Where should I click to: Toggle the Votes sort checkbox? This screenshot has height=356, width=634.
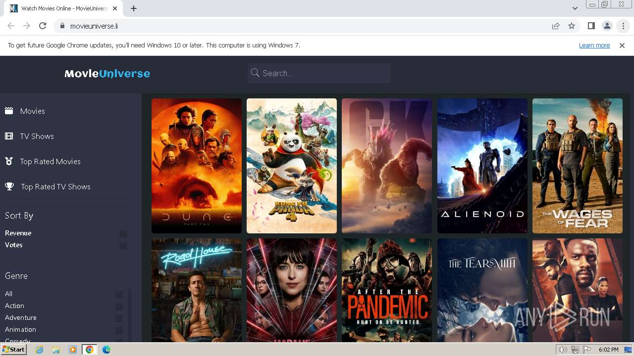123,246
